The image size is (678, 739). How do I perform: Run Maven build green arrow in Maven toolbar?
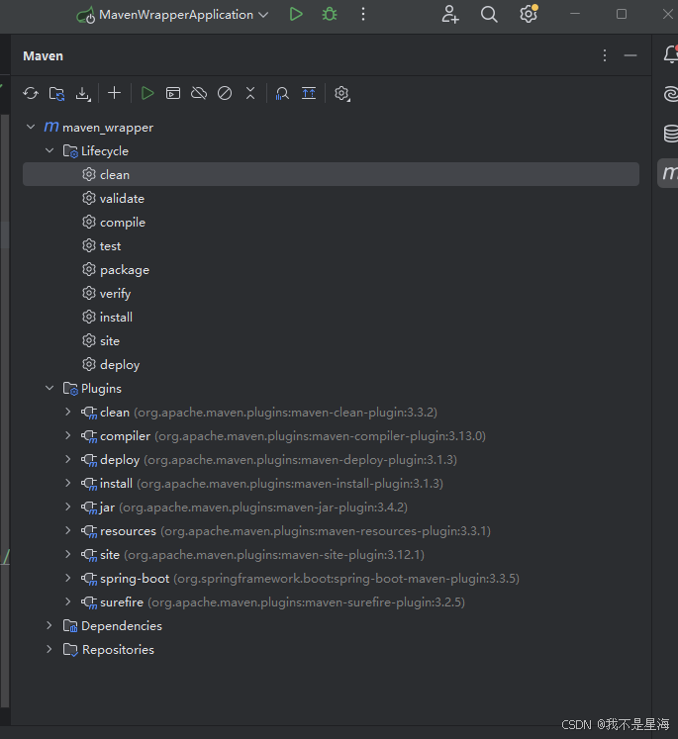pos(147,93)
